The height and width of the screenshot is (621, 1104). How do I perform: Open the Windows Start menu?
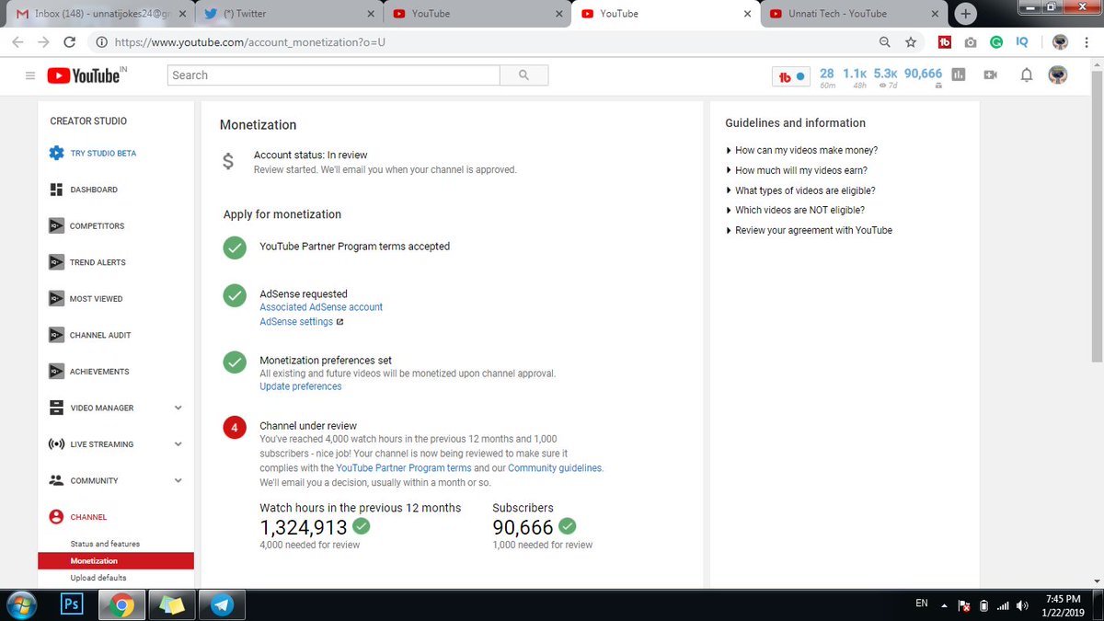click(x=20, y=605)
